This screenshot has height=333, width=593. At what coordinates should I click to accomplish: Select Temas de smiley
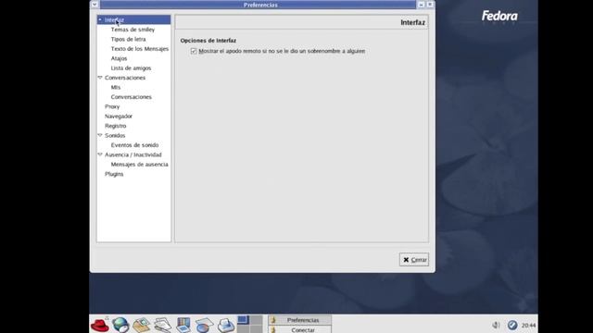pos(132,30)
